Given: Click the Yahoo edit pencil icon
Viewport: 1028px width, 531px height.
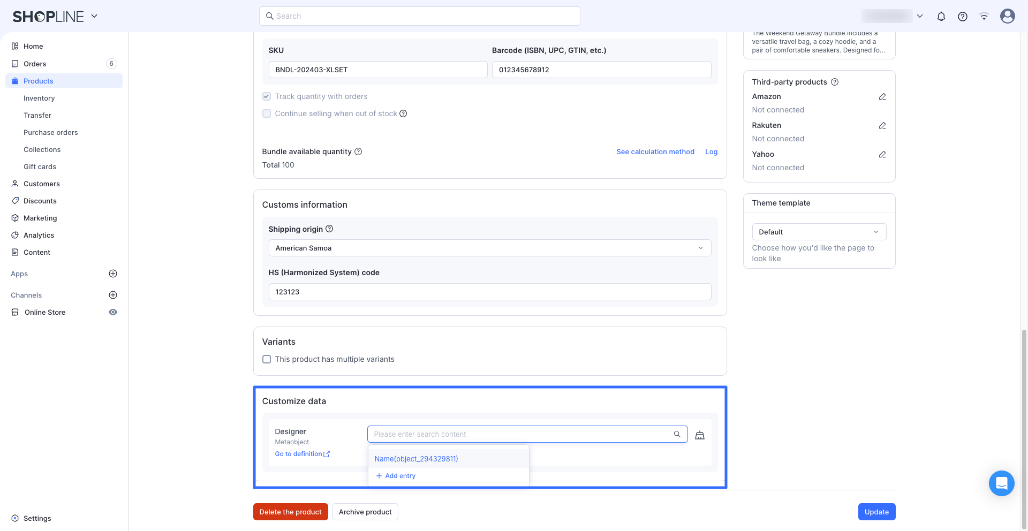Looking at the screenshot, I should (x=882, y=155).
